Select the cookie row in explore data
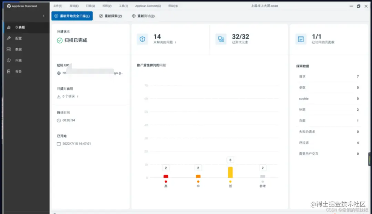 [329, 99]
